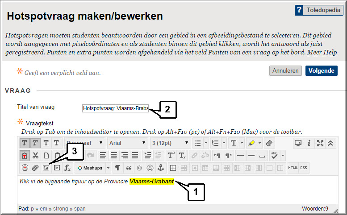The image size is (347, 215).
Task: Insert a hyperlink
Action: (194, 156)
